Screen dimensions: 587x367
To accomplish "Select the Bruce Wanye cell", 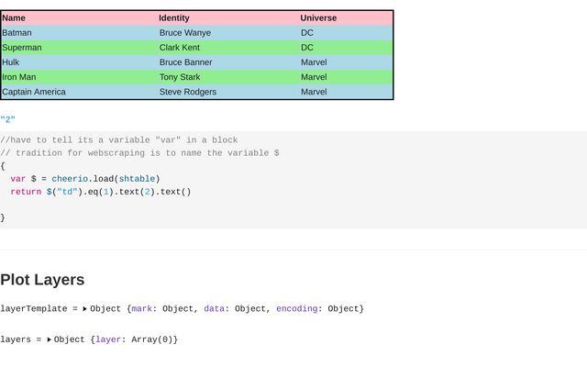I will pyautogui.click(x=185, y=33).
